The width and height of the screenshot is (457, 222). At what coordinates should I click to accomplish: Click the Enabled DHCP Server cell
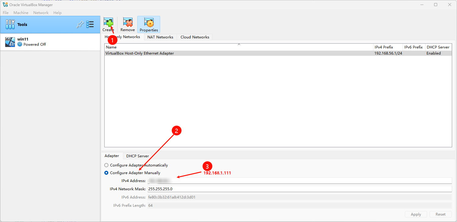pos(438,53)
